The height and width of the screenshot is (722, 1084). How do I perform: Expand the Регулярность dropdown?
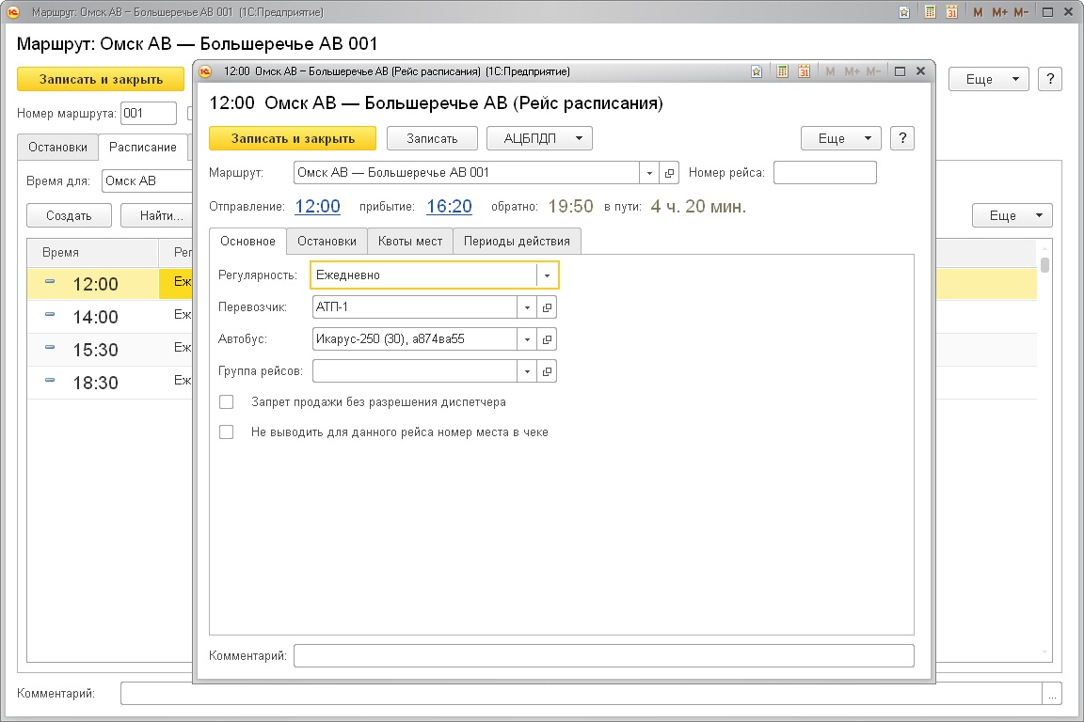(x=547, y=275)
